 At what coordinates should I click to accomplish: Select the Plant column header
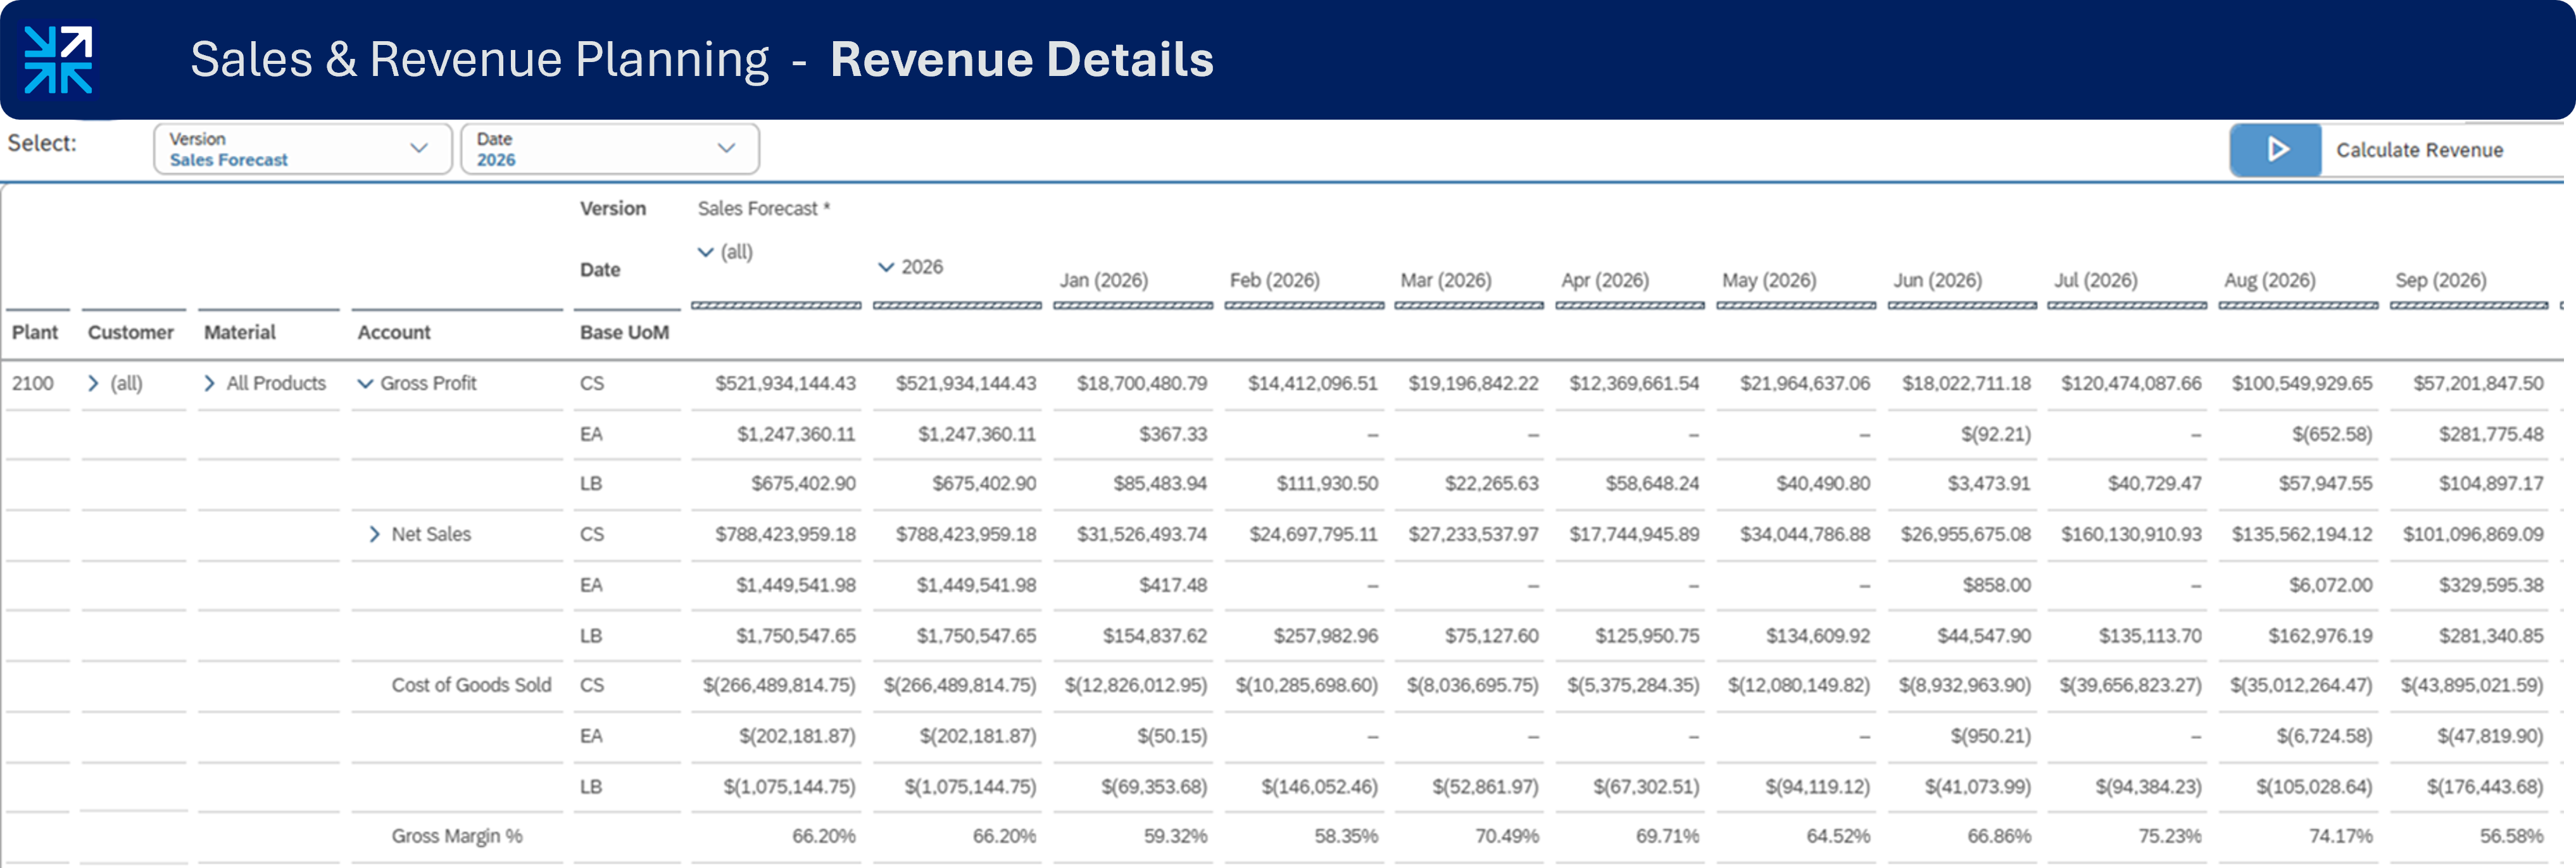click(36, 332)
